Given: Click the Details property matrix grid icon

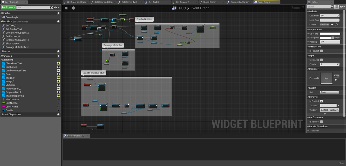Looking at the screenshot, I should [337, 7].
